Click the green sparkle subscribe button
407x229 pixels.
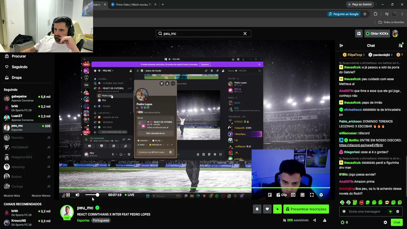tap(277, 209)
